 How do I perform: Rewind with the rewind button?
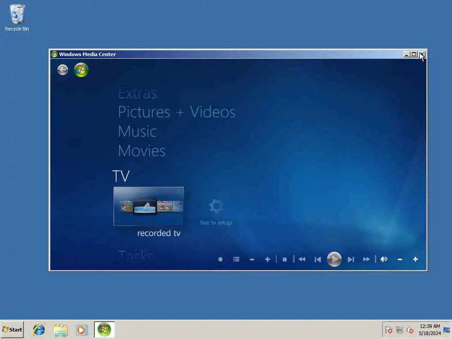302,260
